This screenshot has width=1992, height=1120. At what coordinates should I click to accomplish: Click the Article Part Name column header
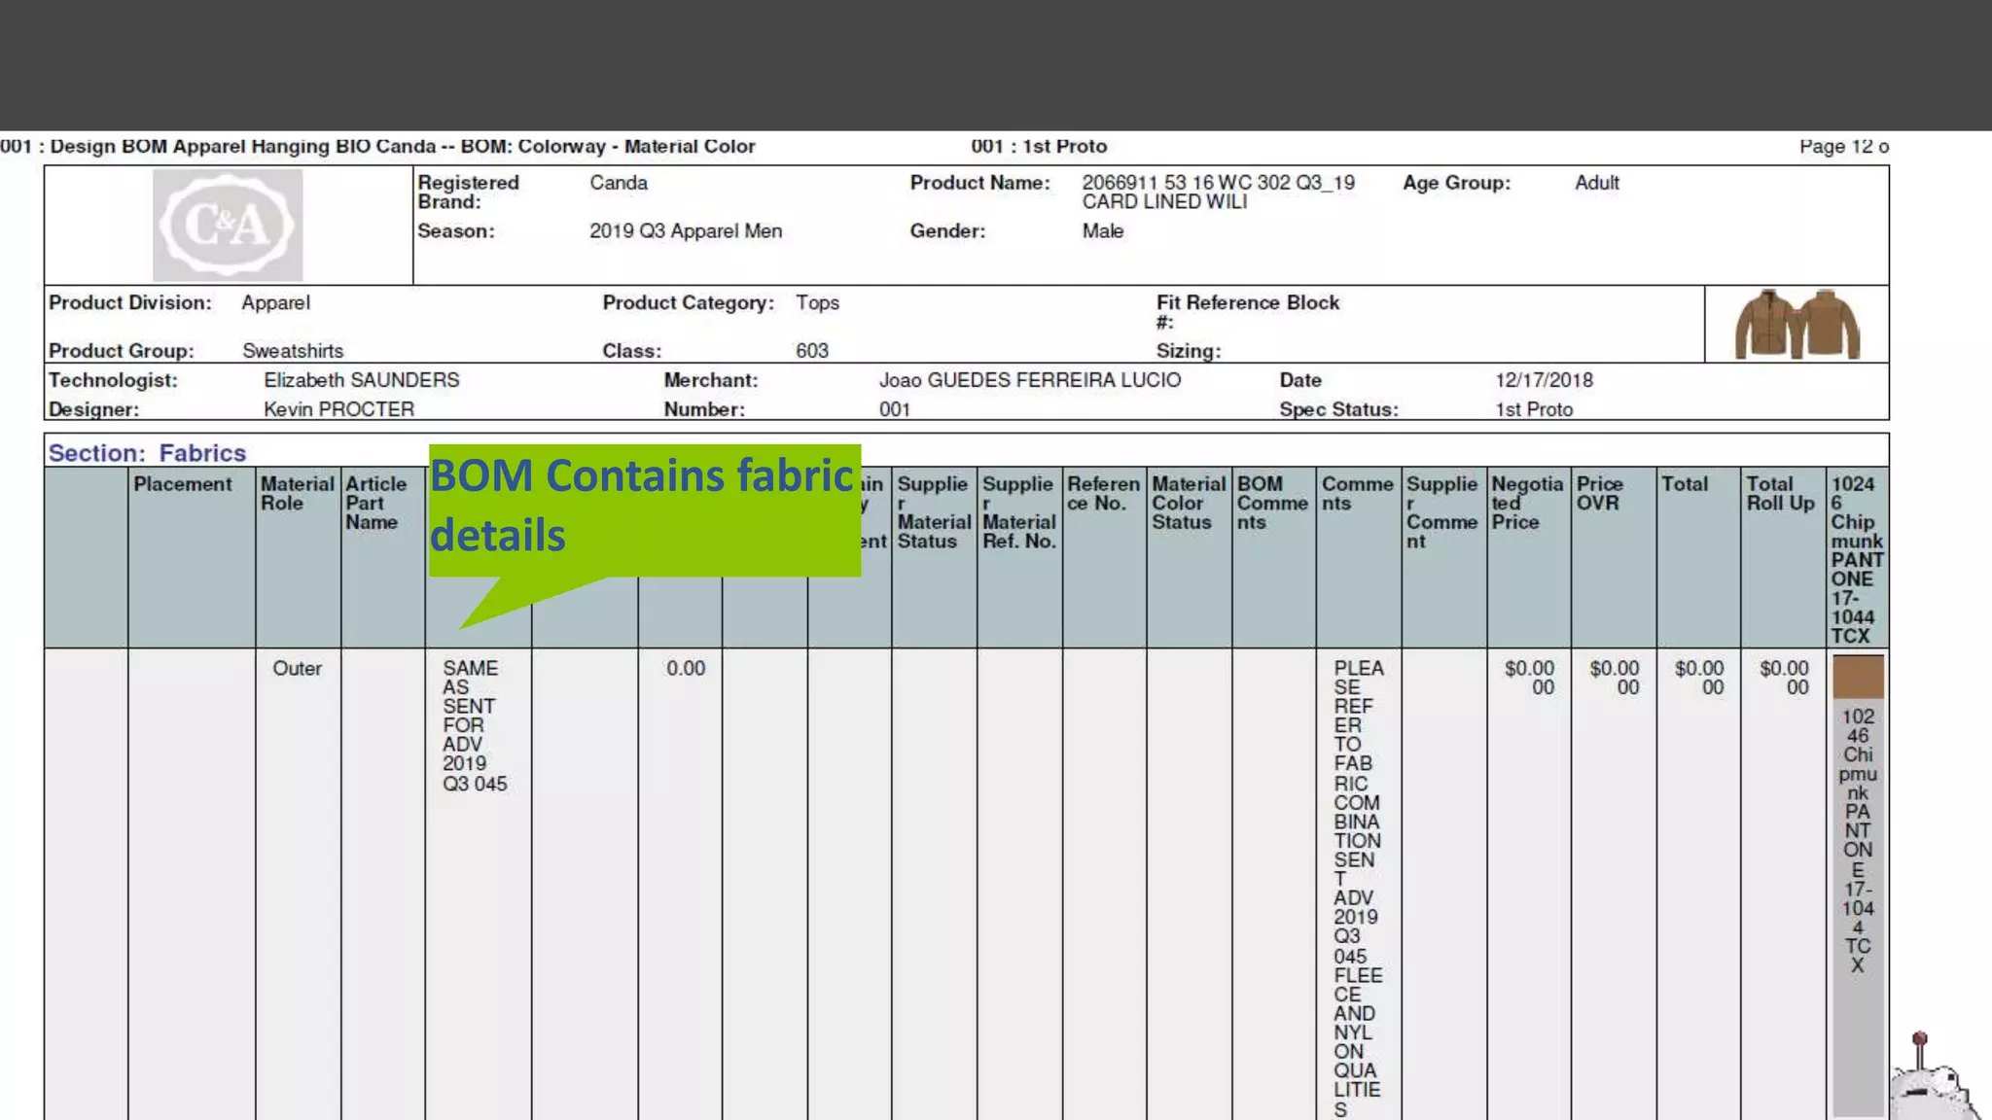pyautogui.click(x=375, y=503)
